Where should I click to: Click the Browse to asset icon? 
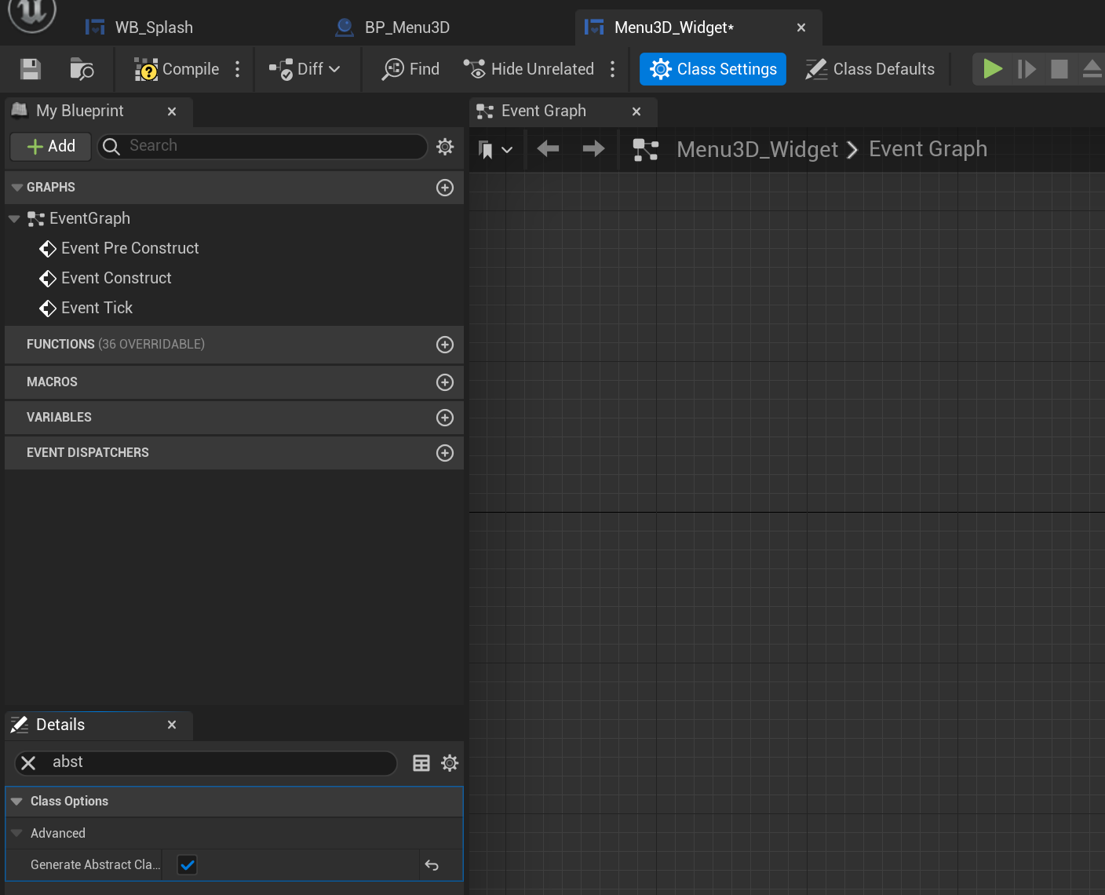82,69
